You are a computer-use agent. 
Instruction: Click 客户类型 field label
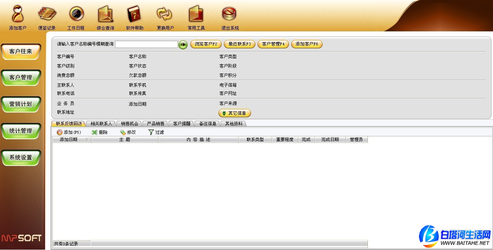coord(228,57)
